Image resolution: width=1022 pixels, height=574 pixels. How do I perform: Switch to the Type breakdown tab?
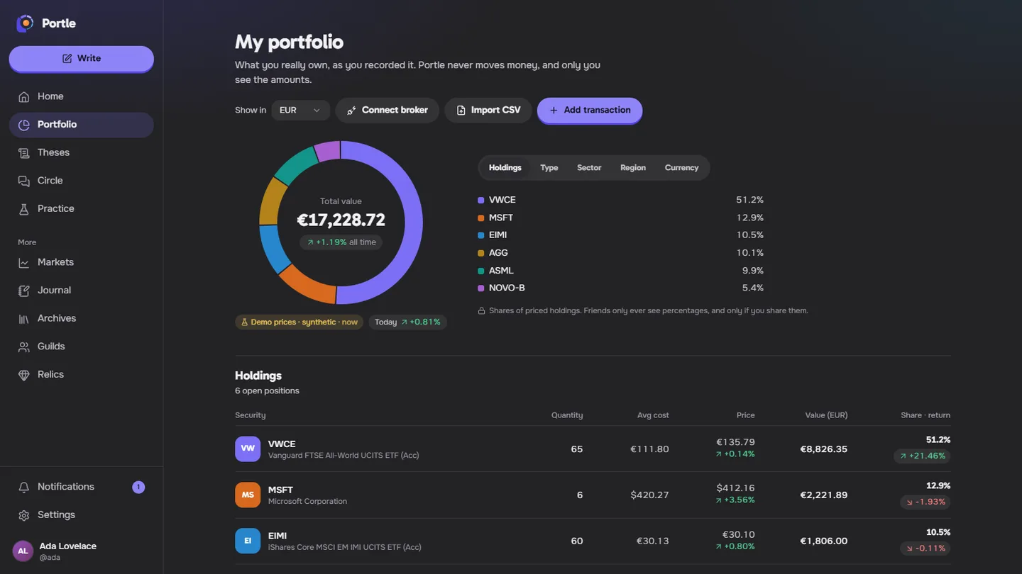tap(549, 168)
